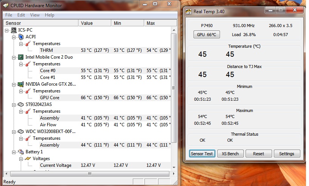Collapse the ST9320423AS drive node
The height and width of the screenshot is (186, 309).
tap(14, 105)
